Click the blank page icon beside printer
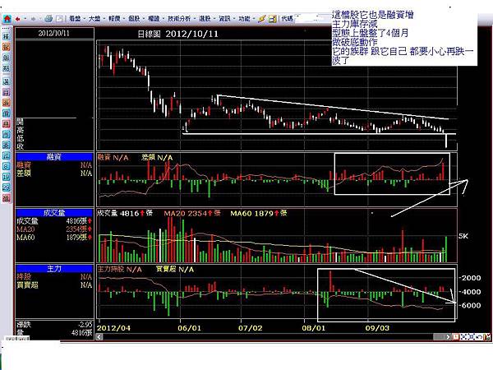Screen dimensions: 493x370 point(59,19)
